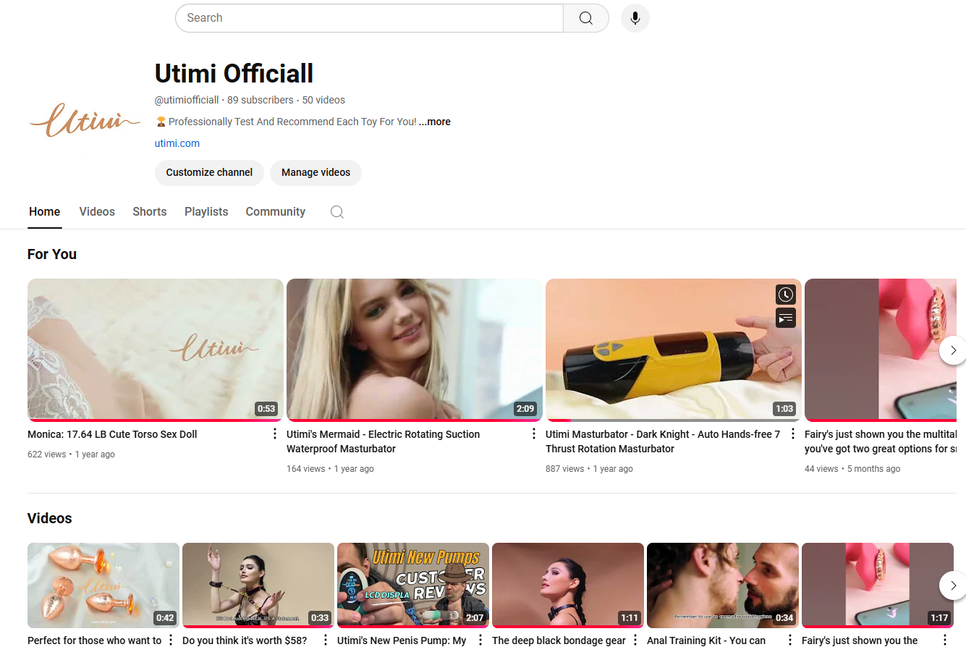Screen dimensions: 966x647
Task: Open three-dot menu for 'Anal Training Kit' video
Action: 790,640
